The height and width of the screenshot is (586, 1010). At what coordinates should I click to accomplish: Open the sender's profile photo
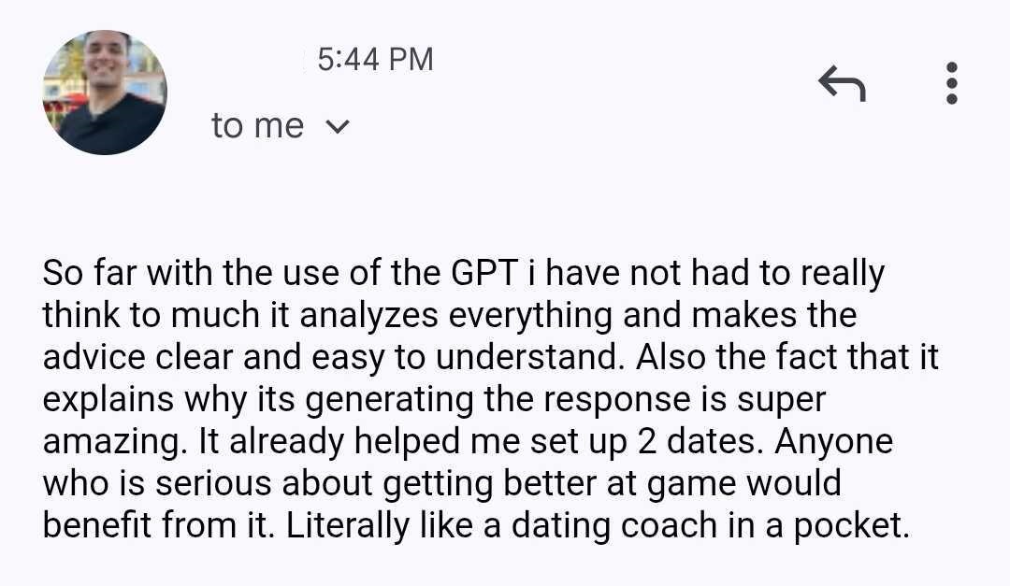tap(105, 93)
